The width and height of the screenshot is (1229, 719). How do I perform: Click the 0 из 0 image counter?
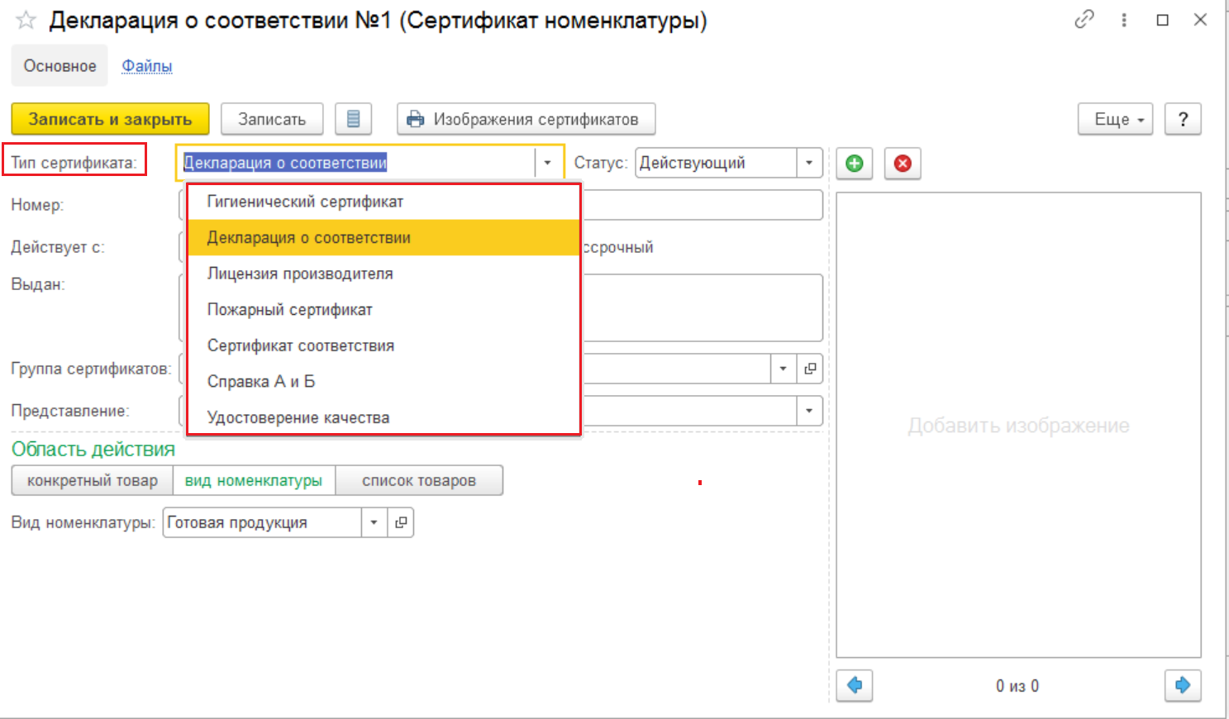tap(1017, 686)
